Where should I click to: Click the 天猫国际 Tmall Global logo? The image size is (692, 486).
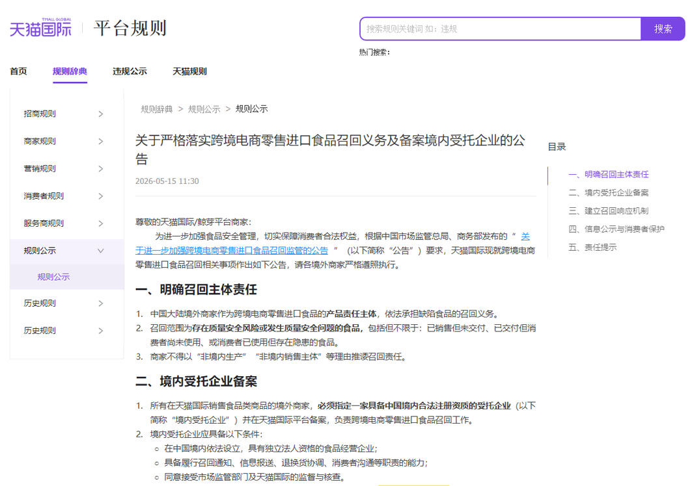(40, 27)
